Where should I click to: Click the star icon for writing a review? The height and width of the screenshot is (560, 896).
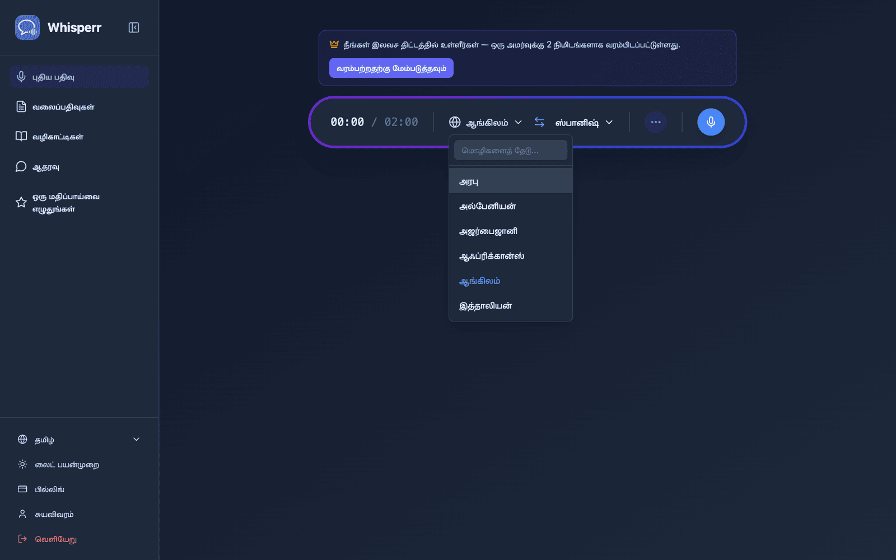pyautogui.click(x=21, y=202)
